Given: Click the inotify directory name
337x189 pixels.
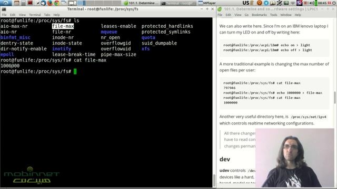Looking at the screenshot, I should coord(62,49).
